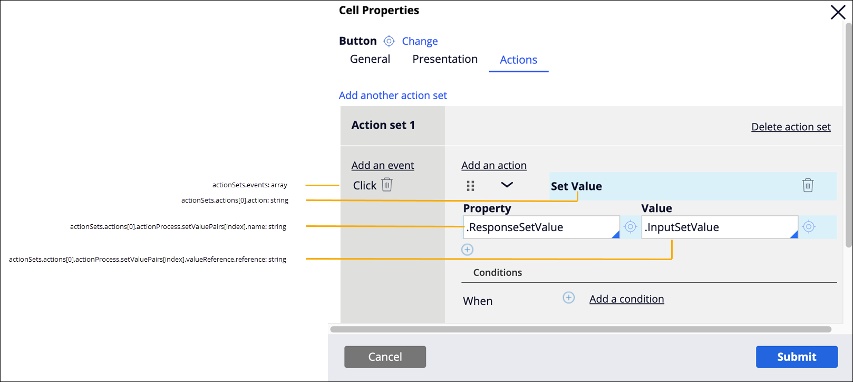Grab the drag handle beside Set Value
Image resolution: width=853 pixels, height=382 pixels.
point(471,186)
